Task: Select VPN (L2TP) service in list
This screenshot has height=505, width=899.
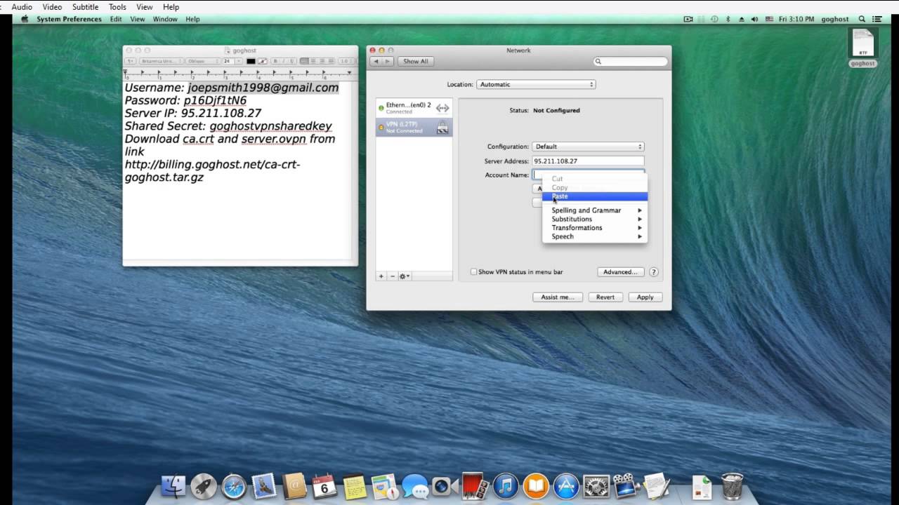Action: [x=414, y=127]
